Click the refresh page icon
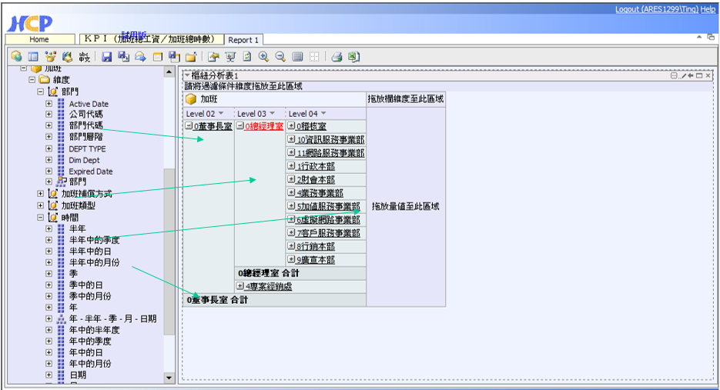The width and height of the screenshot is (720, 390). tap(247, 56)
